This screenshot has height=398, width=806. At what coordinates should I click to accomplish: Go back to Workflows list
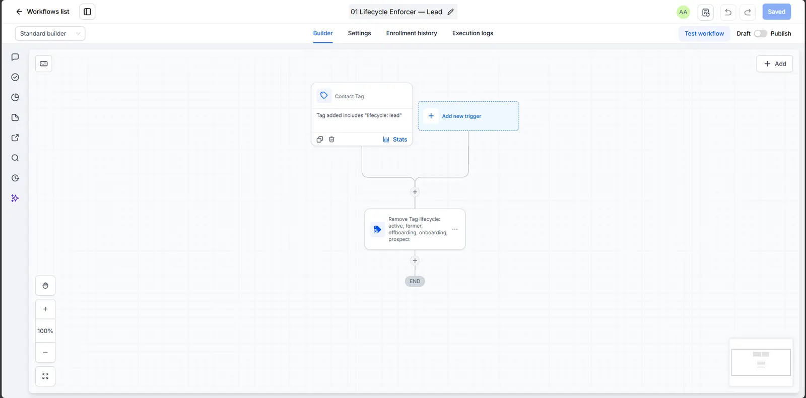(42, 12)
